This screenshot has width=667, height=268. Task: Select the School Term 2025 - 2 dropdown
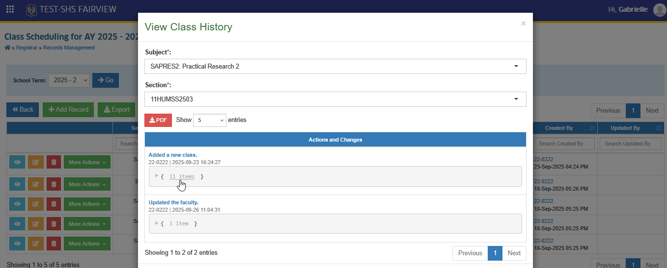[69, 80]
